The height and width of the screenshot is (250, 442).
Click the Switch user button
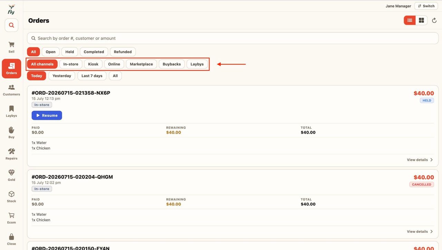pyautogui.click(x=426, y=6)
